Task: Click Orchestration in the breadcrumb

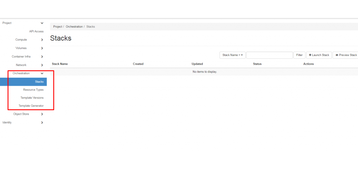Action: (x=74, y=27)
